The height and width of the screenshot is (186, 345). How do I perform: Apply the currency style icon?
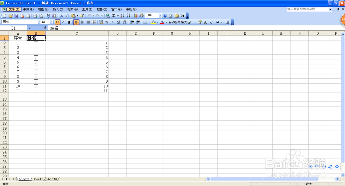[101, 22]
